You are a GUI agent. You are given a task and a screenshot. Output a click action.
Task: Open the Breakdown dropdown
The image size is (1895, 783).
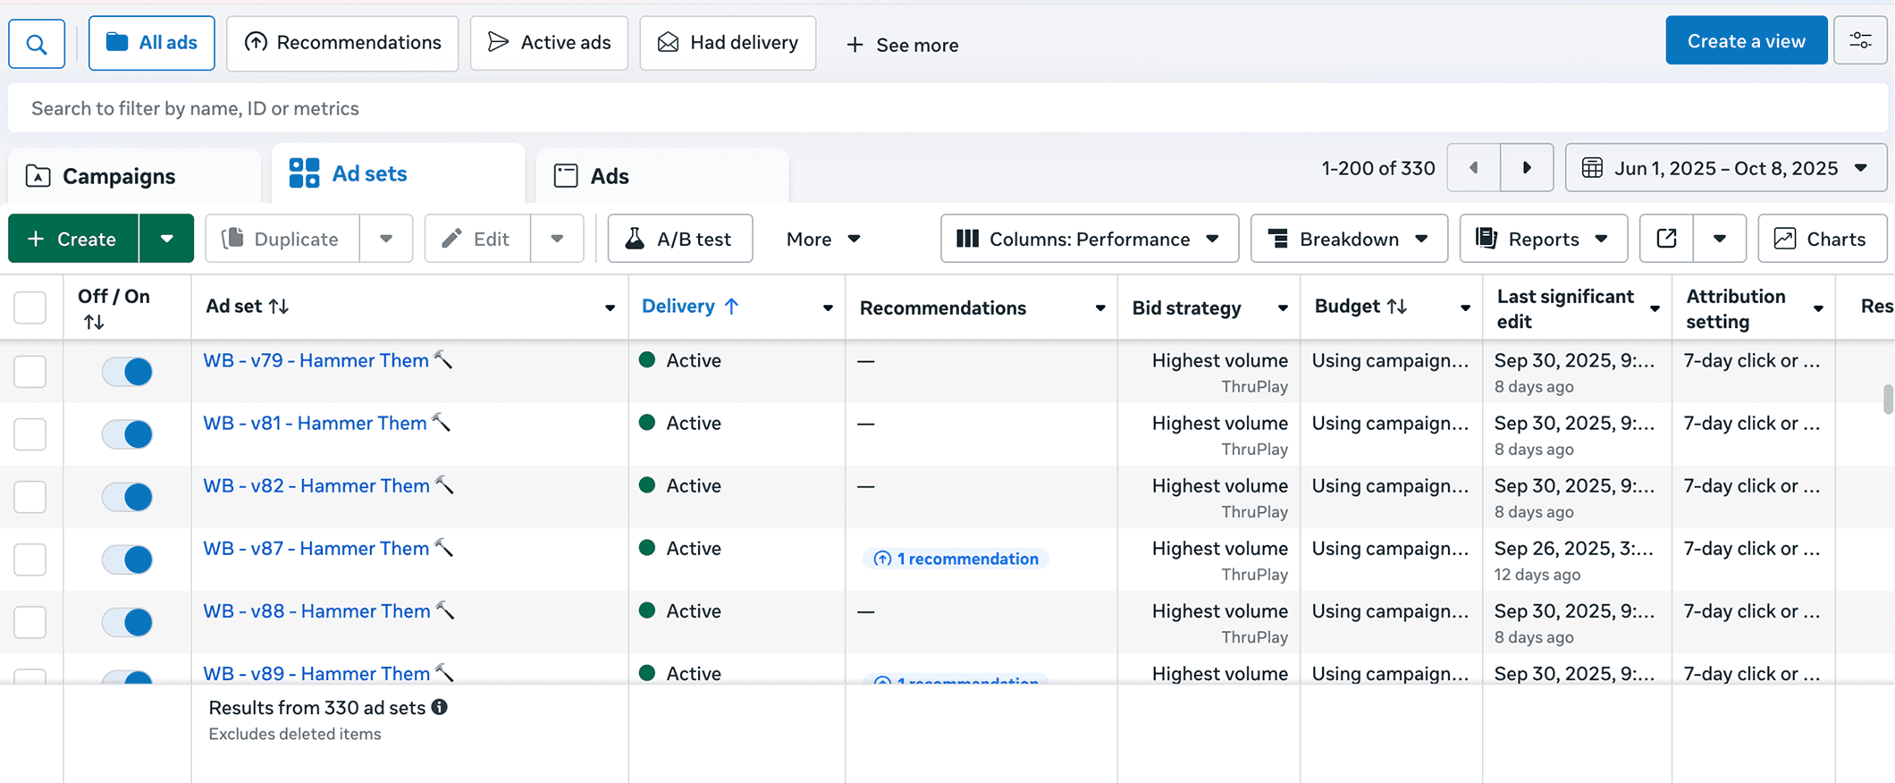1348,239
